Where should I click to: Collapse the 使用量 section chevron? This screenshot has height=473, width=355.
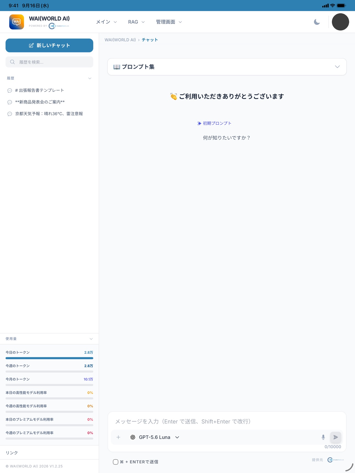click(91, 339)
